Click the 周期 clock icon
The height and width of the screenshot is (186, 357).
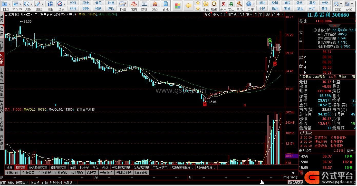pyautogui.click(x=27, y=4)
